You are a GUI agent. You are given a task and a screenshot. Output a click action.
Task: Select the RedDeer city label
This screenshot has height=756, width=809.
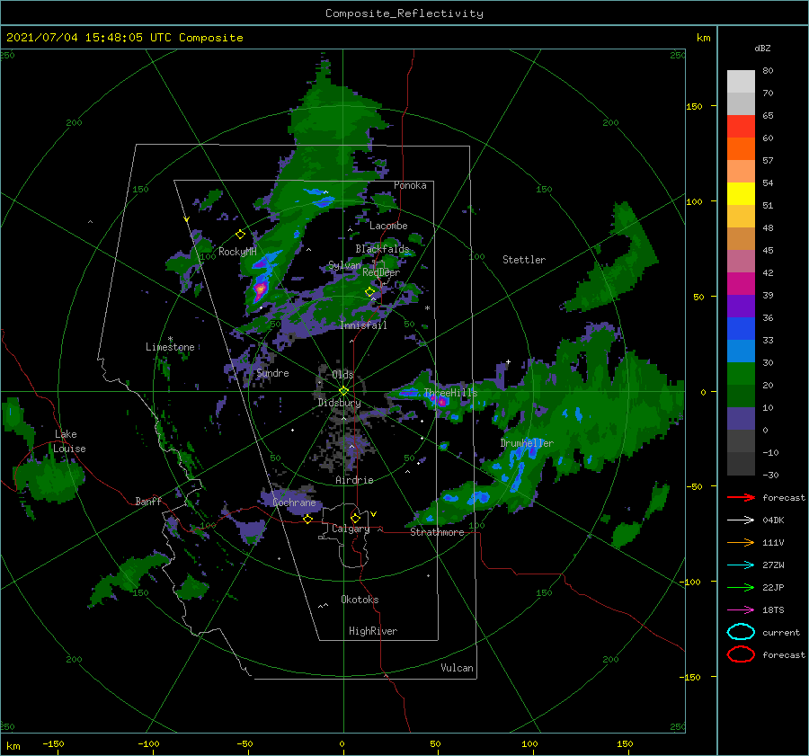(x=381, y=272)
